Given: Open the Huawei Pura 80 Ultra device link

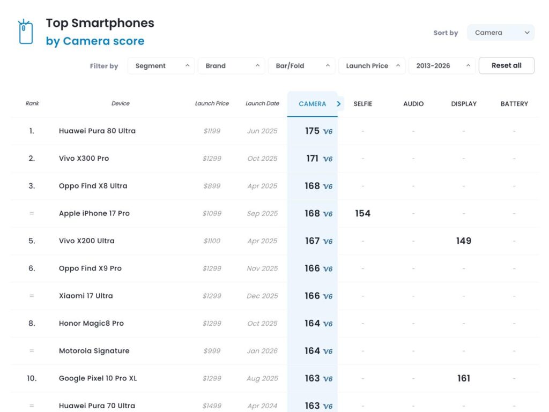Looking at the screenshot, I should pos(97,131).
